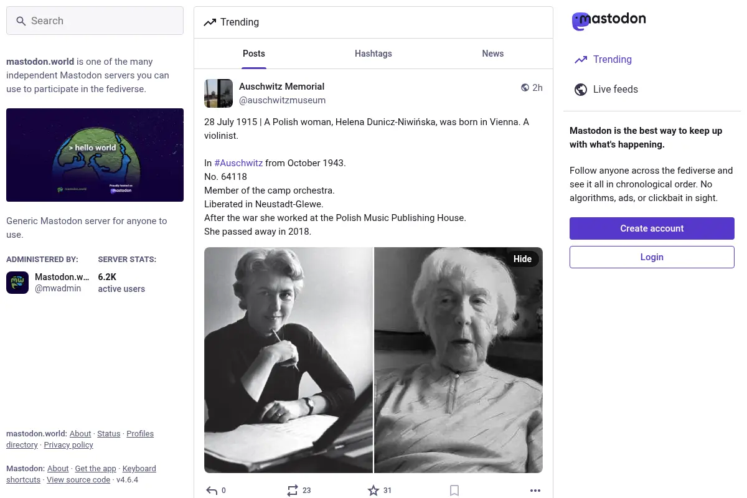Image resolution: width=747 pixels, height=498 pixels.
Task: Open the left photo of young woman
Action: 288,360
